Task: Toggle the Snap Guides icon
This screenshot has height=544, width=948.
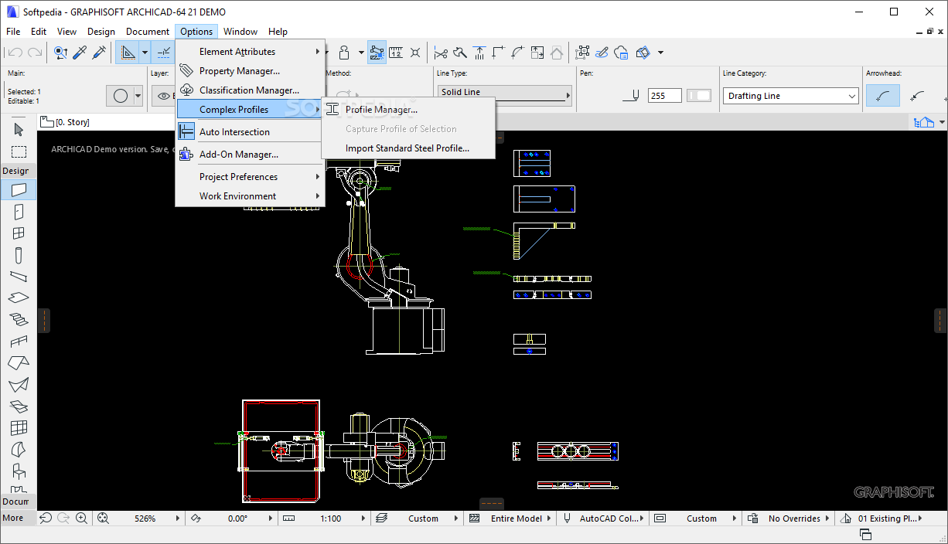Action: pos(163,53)
